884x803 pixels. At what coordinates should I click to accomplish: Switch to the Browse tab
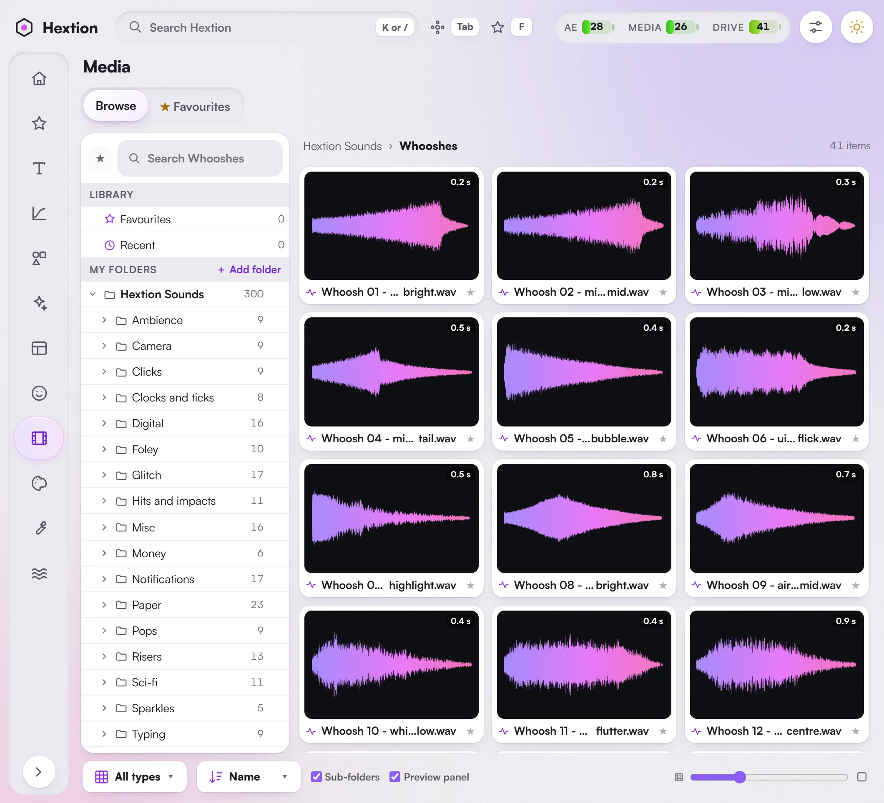(116, 105)
